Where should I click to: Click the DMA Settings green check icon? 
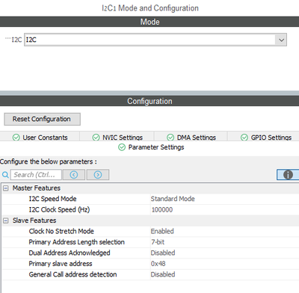170,138
